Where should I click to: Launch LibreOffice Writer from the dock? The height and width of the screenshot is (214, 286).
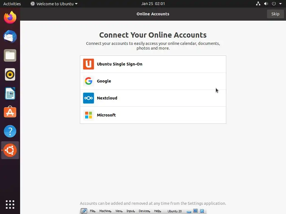[10, 93]
